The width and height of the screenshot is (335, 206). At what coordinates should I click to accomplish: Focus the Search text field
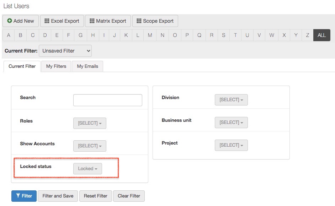(x=107, y=100)
